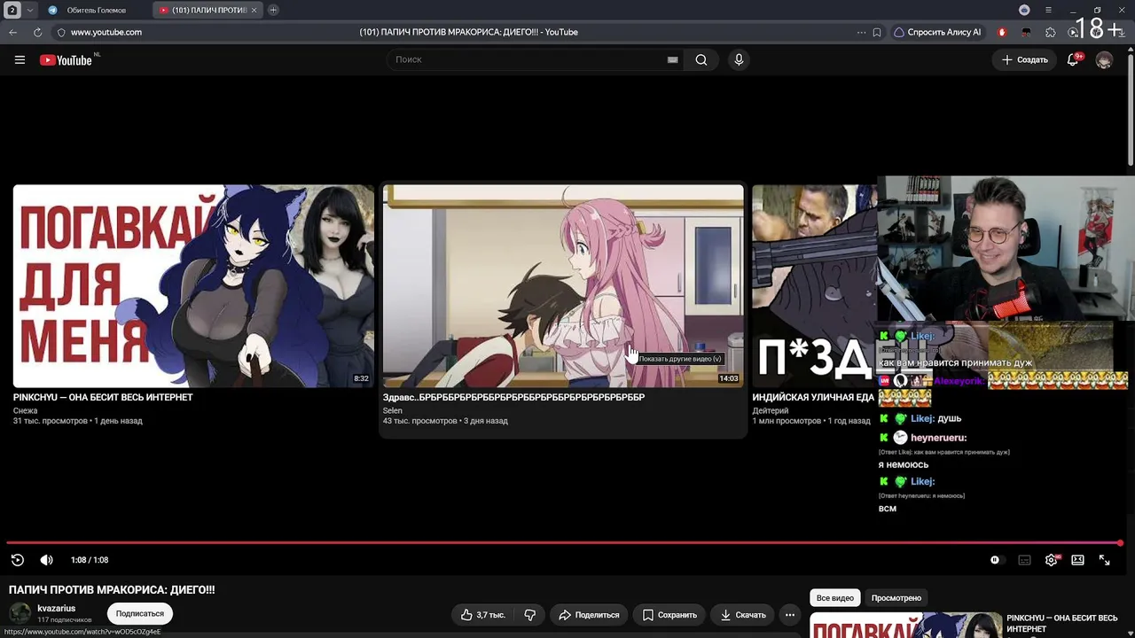Switch to the Обитель Големов tab
The image size is (1135, 638).
pos(96,10)
